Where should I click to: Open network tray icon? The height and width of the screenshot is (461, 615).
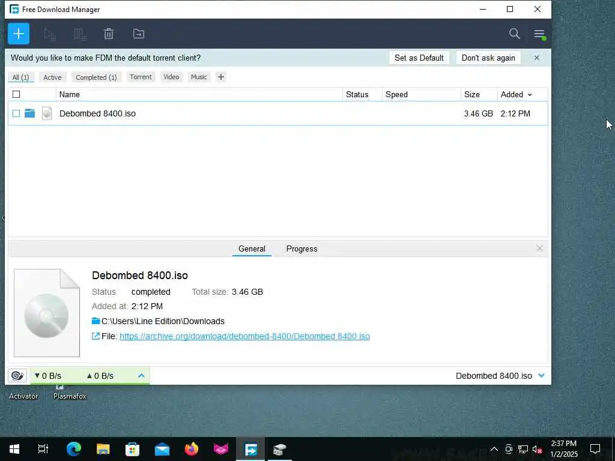[x=523, y=449]
